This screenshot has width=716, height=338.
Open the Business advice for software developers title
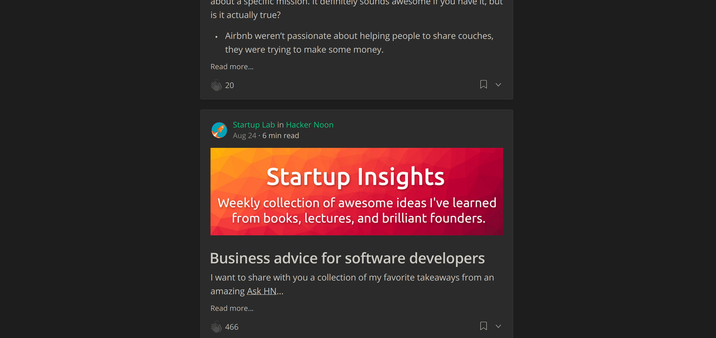pyautogui.click(x=347, y=258)
